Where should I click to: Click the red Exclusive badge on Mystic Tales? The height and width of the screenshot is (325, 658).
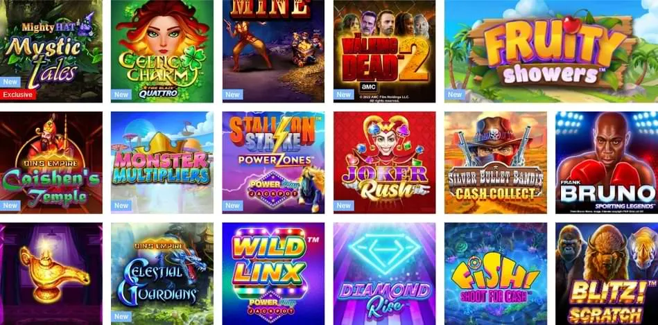coord(18,94)
